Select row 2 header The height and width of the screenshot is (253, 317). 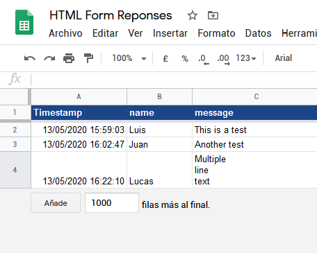(15, 130)
